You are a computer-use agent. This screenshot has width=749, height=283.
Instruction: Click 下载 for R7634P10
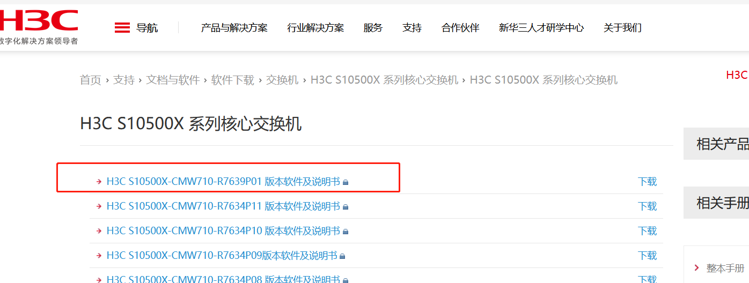(647, 231)
